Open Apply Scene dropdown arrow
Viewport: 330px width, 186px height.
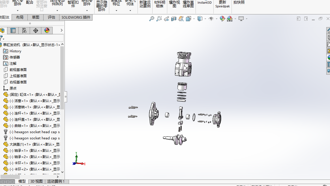(235, 19)
